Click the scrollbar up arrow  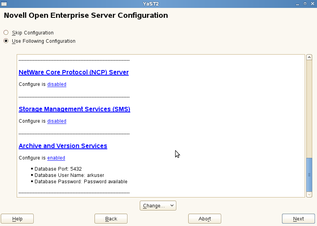tap(309, 58)
